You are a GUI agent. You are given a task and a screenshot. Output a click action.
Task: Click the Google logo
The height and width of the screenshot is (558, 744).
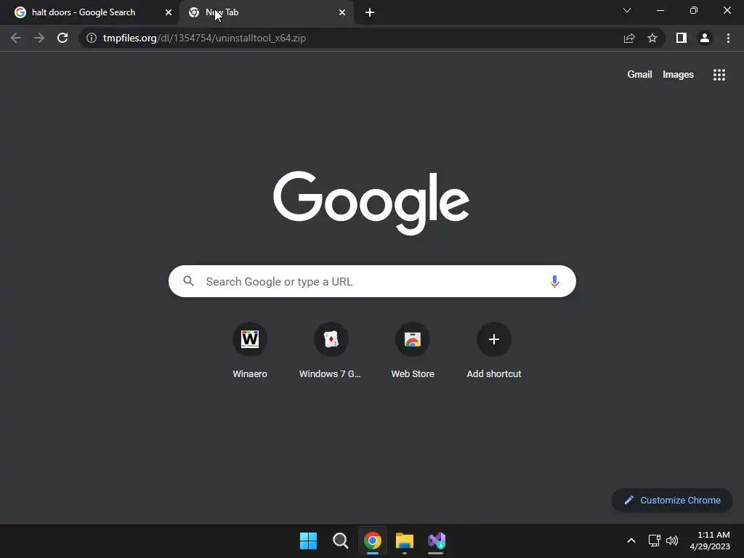pyautogui.click(x=371, y=202)
